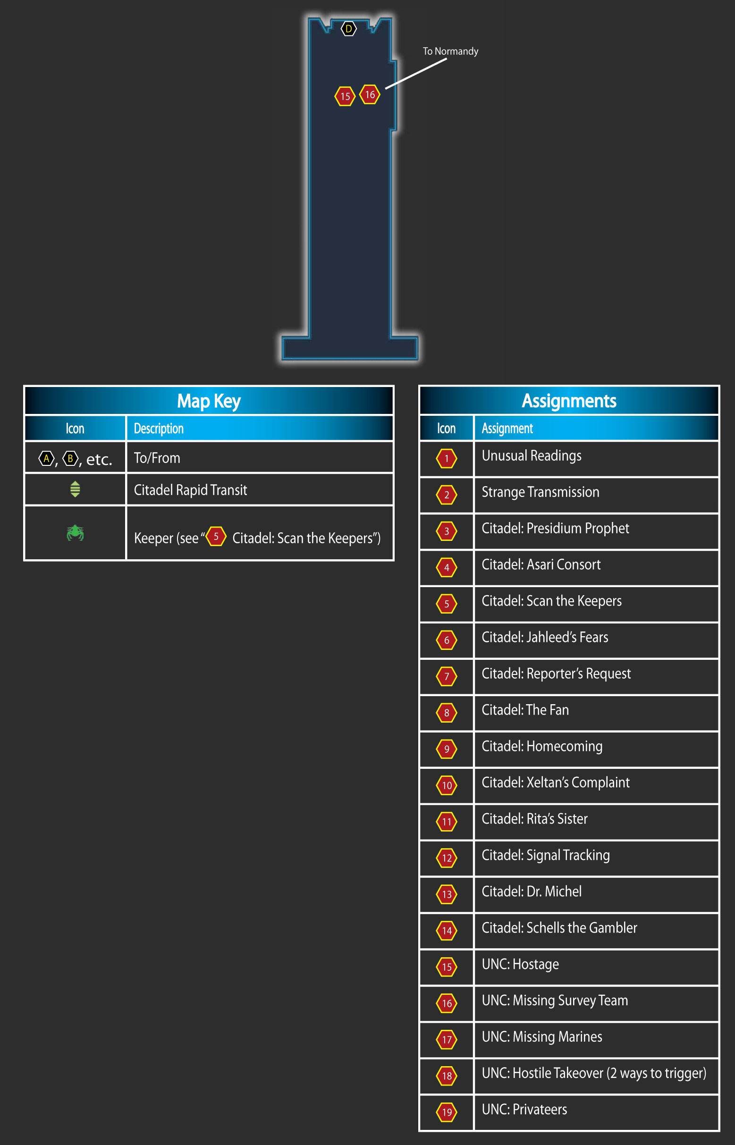735x1145 pixels.
Task: Click icon 14 beside Schells the Gambler
Action: point(446,930)
